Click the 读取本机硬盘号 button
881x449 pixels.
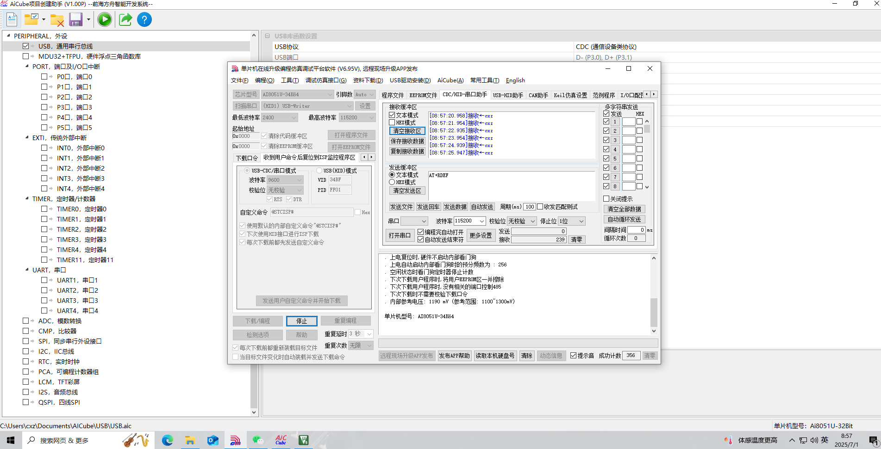[x=495, y=356]
